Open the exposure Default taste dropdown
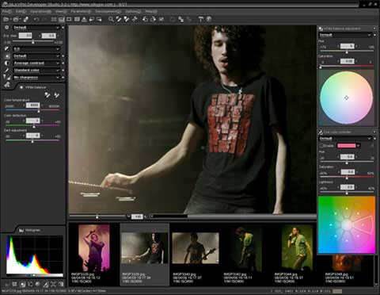 (x=36, y=28)
